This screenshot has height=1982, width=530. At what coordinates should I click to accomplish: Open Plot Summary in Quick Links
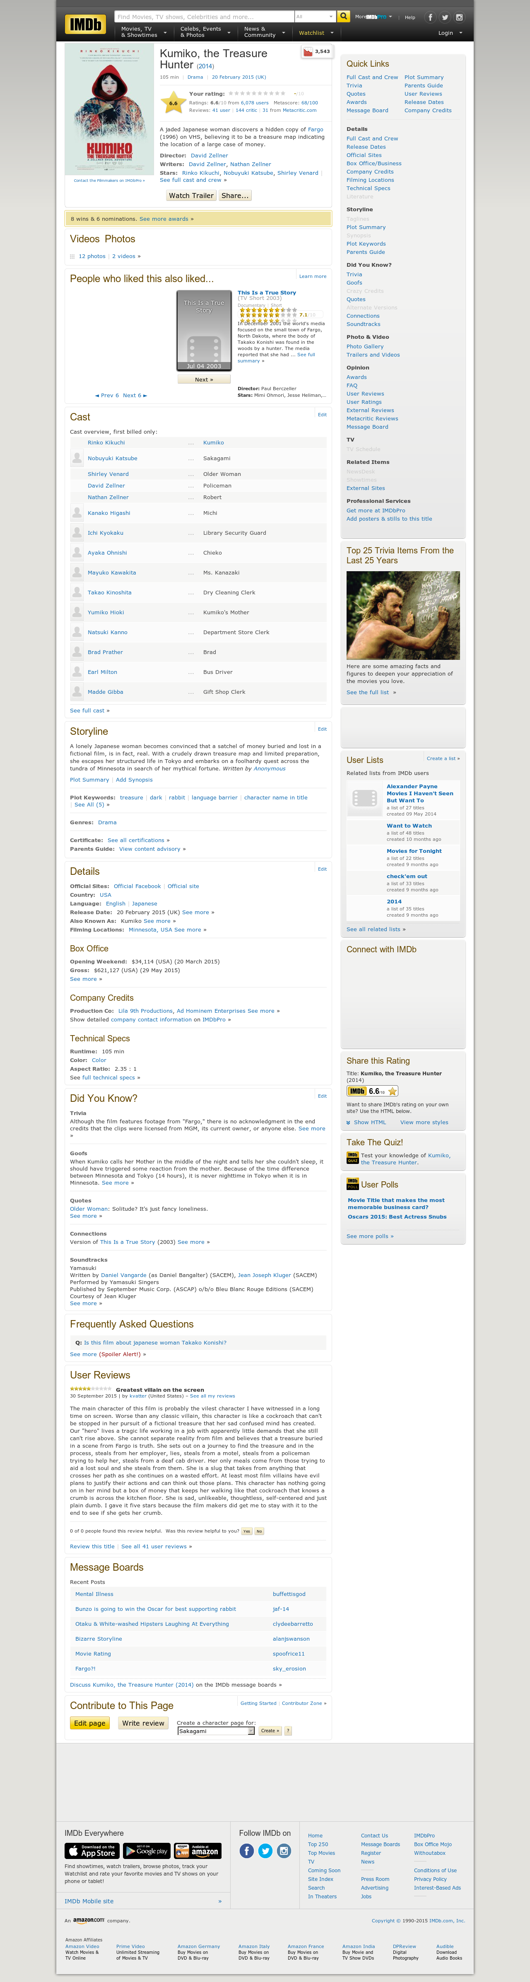pyautogui.click(x=424, y=77)
